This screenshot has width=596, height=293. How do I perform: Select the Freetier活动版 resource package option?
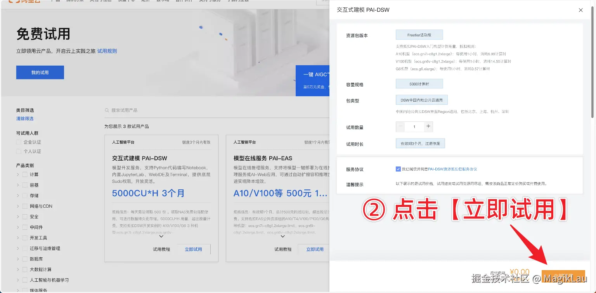(419, 35)
